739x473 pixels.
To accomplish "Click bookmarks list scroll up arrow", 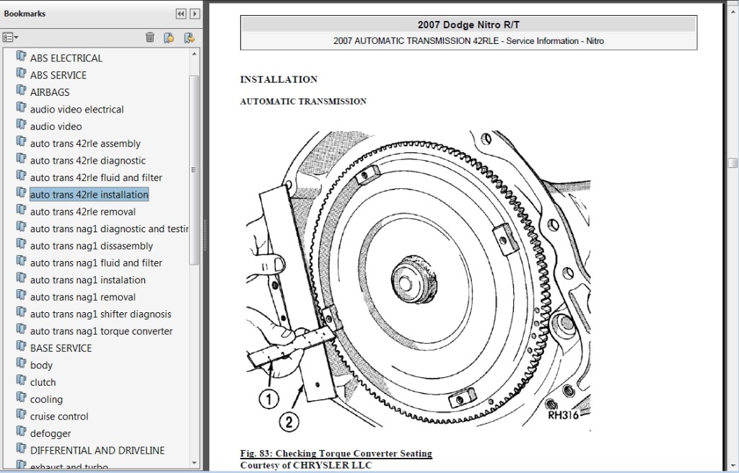I will coord(194,54).
